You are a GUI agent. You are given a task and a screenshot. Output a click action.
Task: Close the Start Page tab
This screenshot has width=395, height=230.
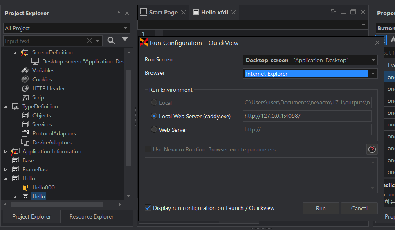coord(183,12)
